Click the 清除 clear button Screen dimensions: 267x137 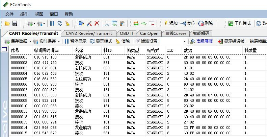point(123,41)
